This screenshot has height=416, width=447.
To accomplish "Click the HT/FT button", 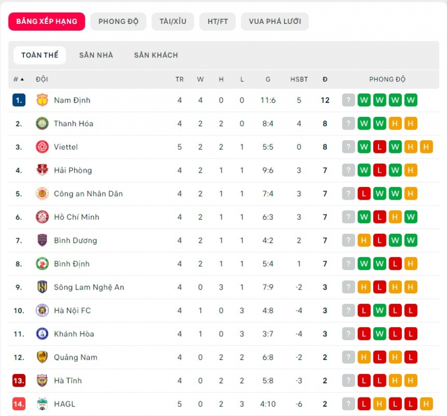I will 218,21.
